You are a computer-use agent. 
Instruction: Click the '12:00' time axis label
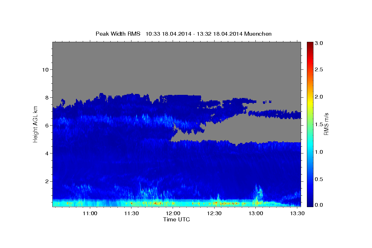[173, 213]
